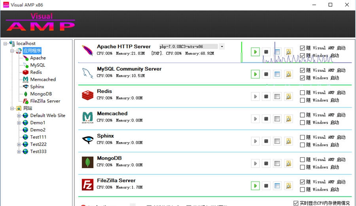The height and width of the screenshot is (206, 356).
Task: Click the 'MySQL Community Server' heading text
Action: (x=129, y=69)
